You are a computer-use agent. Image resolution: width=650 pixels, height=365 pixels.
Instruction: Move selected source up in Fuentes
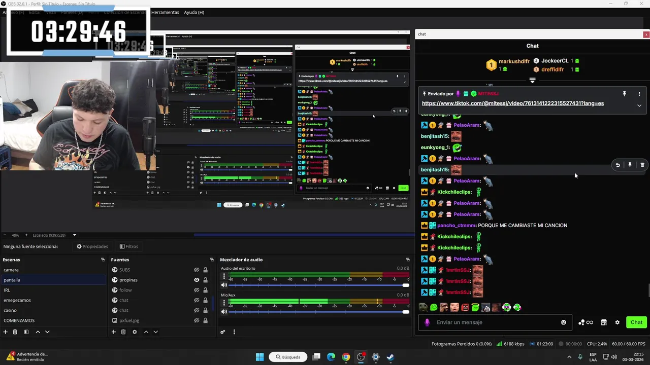click(146, 332)
